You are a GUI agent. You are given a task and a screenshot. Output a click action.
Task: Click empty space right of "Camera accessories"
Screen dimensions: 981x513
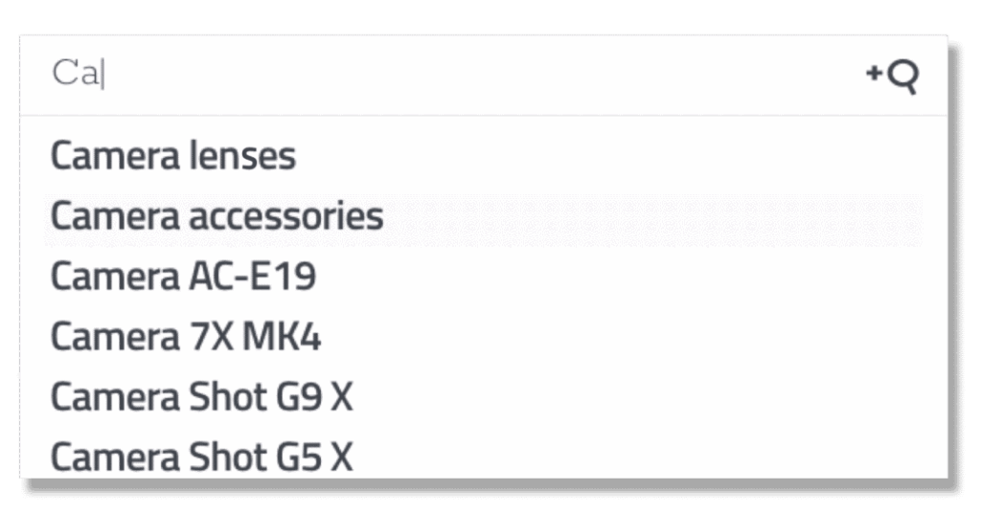point(650,216)
